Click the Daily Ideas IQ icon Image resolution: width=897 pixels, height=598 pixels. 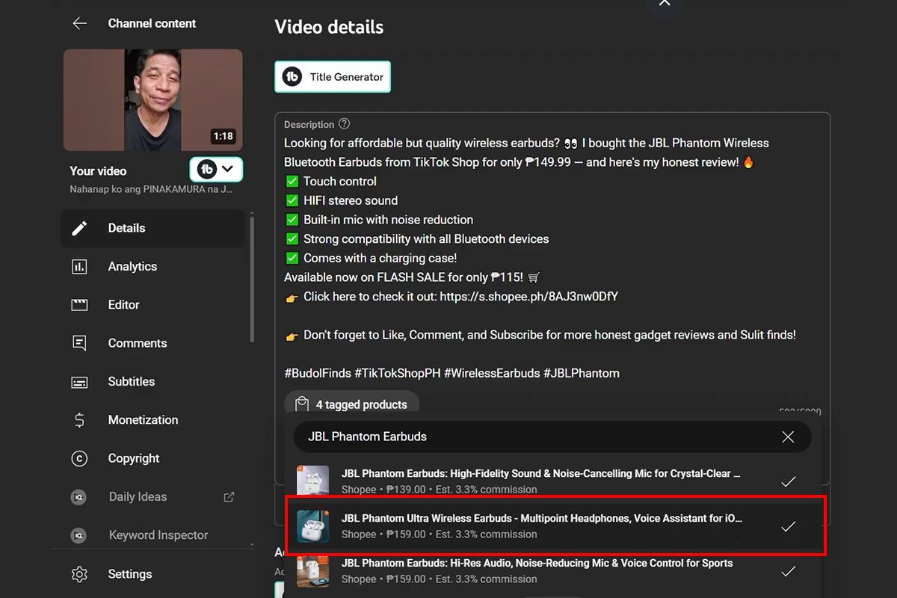79,496
